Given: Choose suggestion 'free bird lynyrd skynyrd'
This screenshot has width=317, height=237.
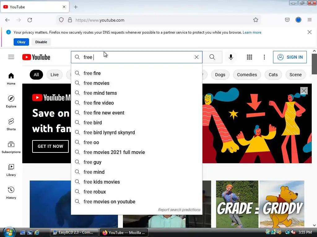Looking at the screenshot, I should click(x=137, y=132).
